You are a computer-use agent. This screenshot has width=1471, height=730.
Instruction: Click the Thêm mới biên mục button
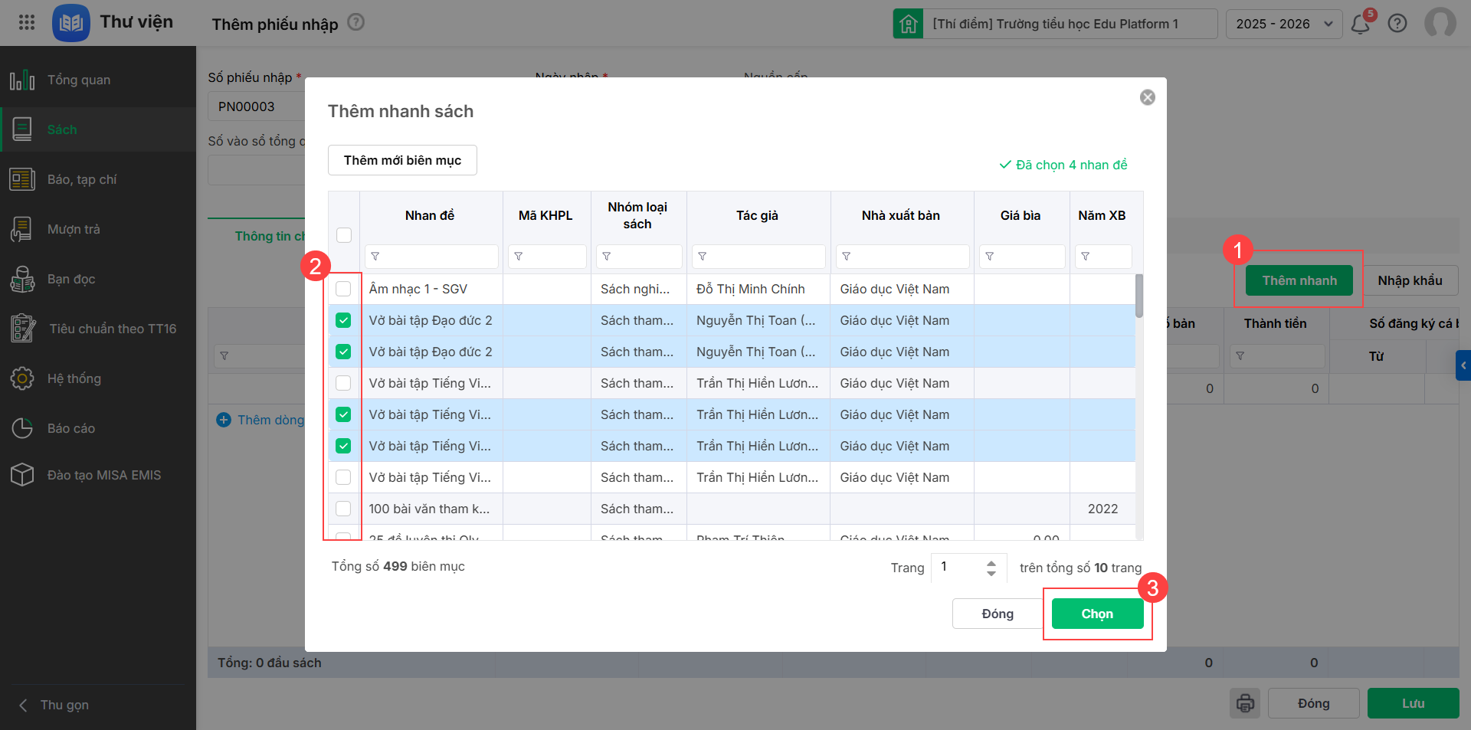tap(402, 160)
